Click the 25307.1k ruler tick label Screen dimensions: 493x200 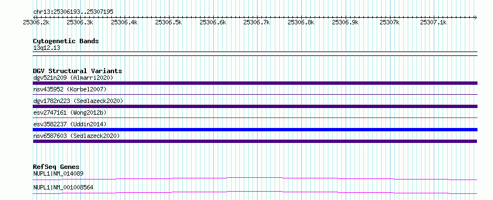433,22
